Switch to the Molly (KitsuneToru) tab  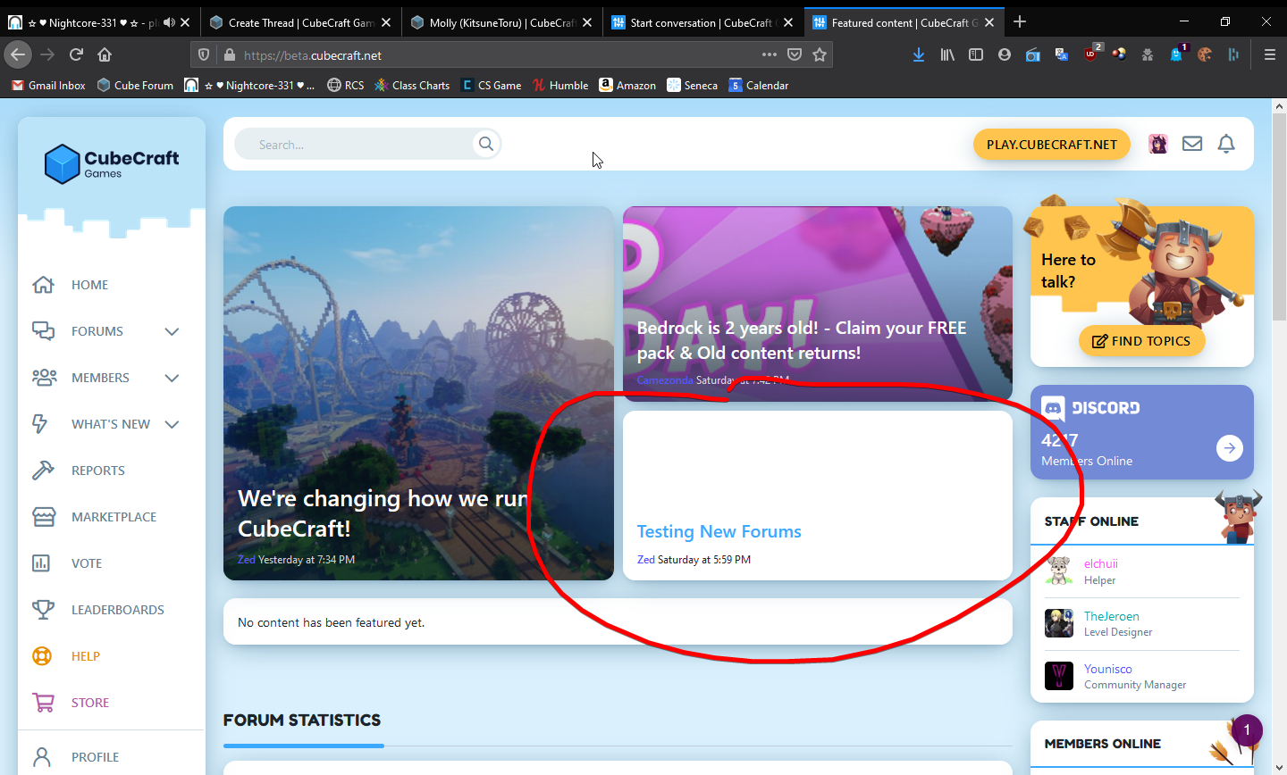pyautogui.click(x=501, y=22)
